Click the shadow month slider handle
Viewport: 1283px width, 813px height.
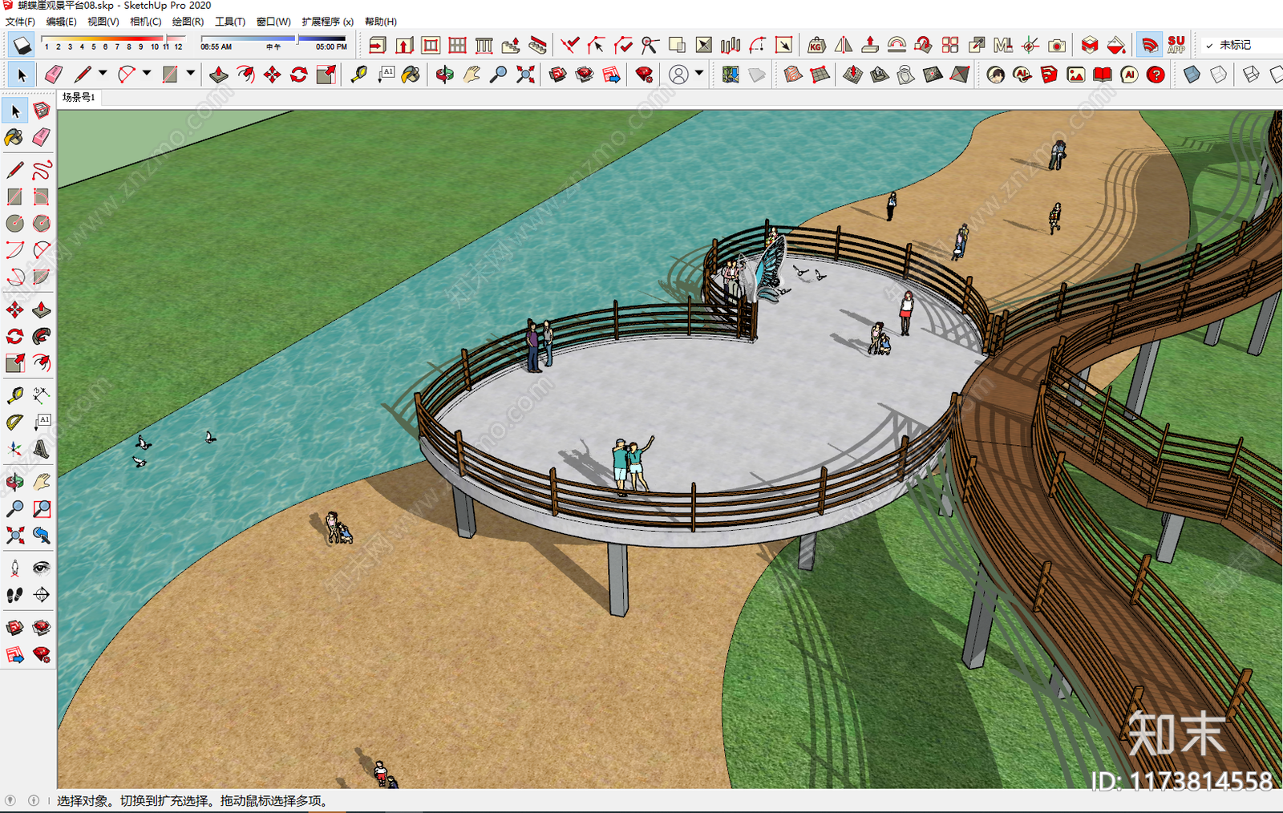(x=166, y=38)
